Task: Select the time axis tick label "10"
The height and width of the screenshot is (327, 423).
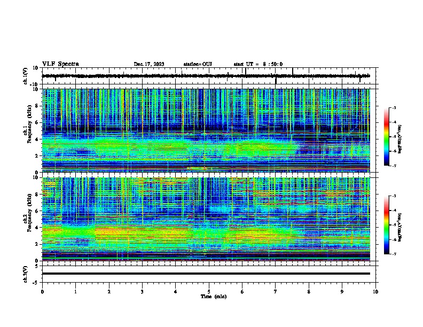Action: [x=375, y=292]
